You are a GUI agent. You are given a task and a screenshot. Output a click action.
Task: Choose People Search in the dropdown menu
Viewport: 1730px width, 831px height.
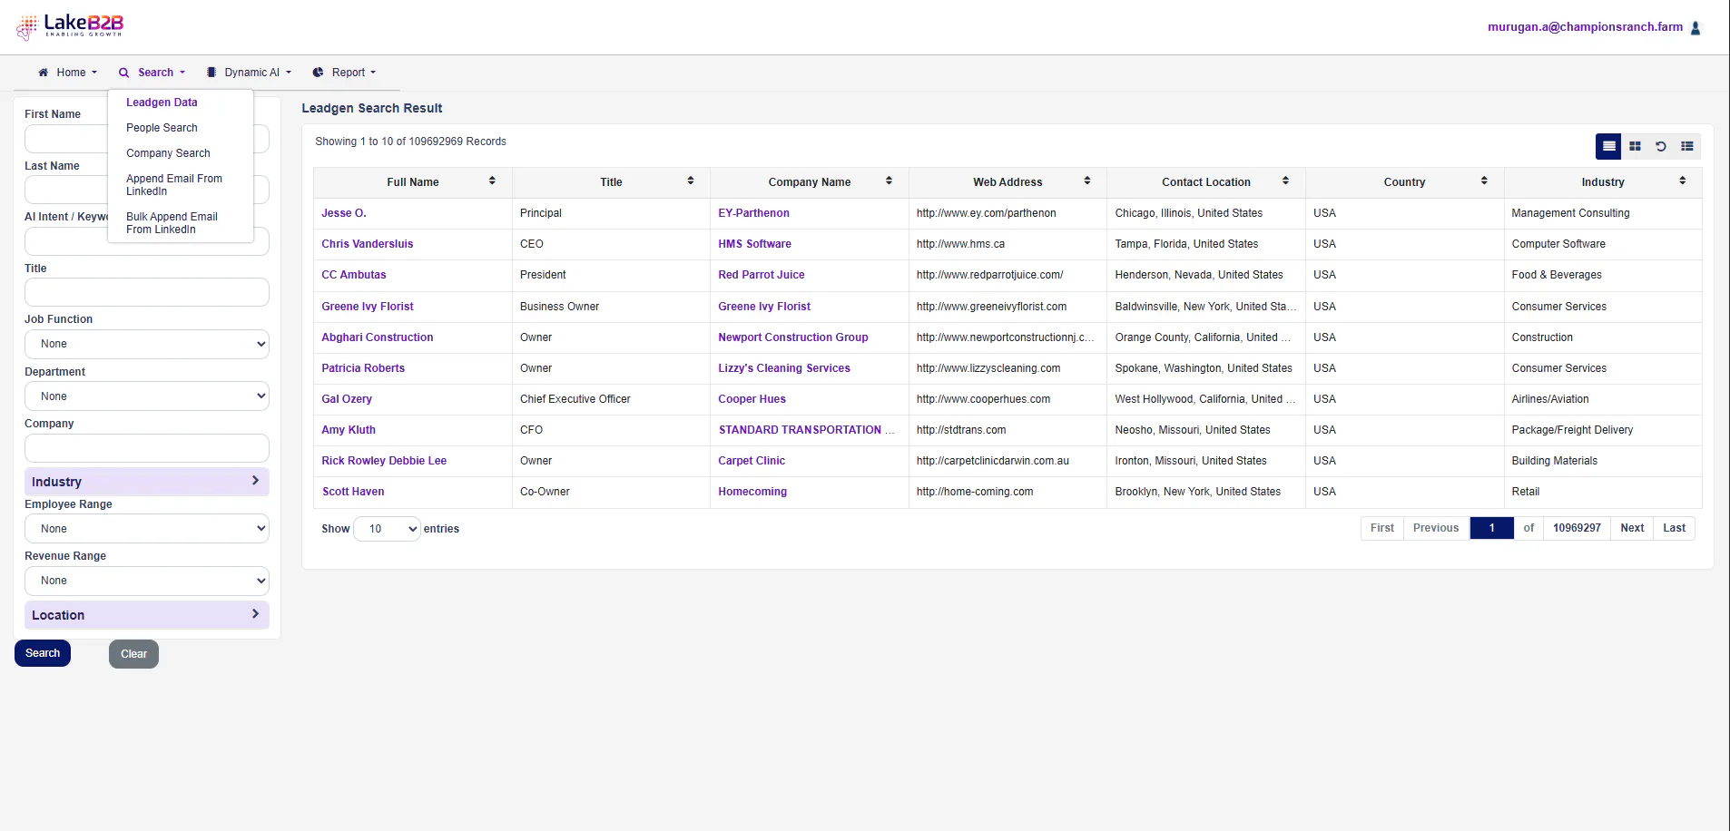tap(162, 128)
